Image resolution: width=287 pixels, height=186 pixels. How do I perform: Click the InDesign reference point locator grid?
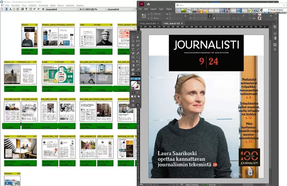(x=144, y=16)
